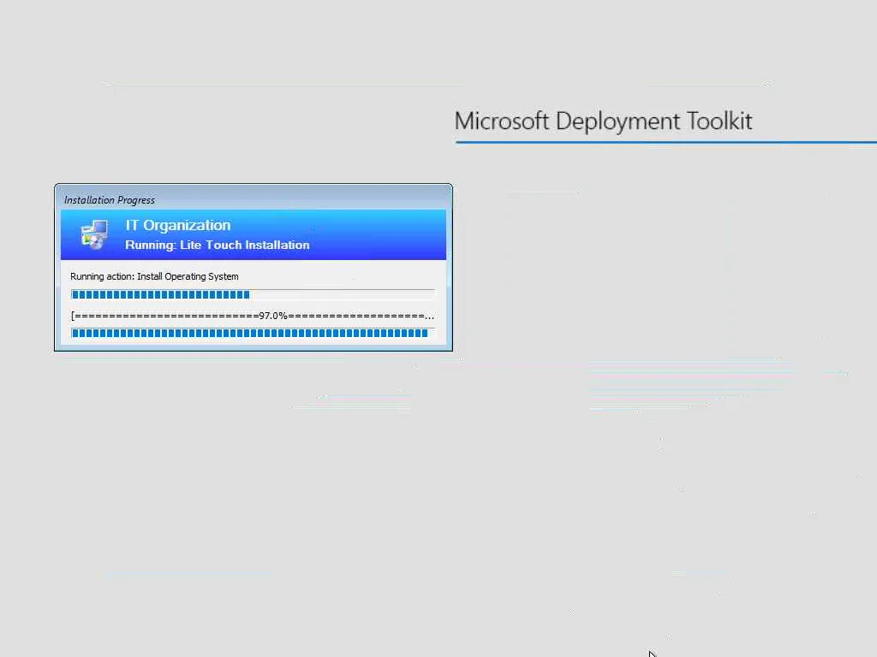Click the word Microsoft in the heading
Viewport: 877px width, 657px height.
502,121
